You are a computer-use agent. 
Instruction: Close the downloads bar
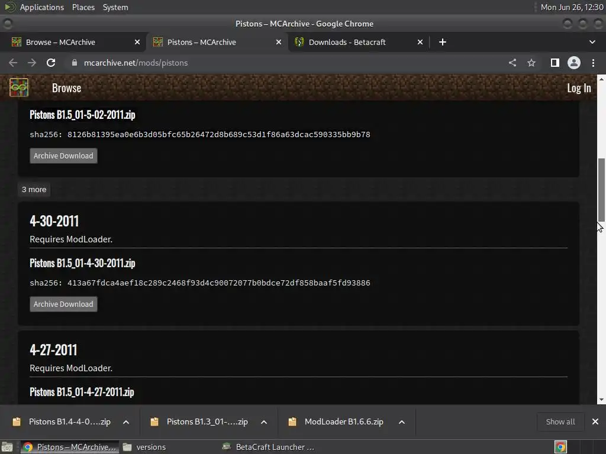click(595, 421)
